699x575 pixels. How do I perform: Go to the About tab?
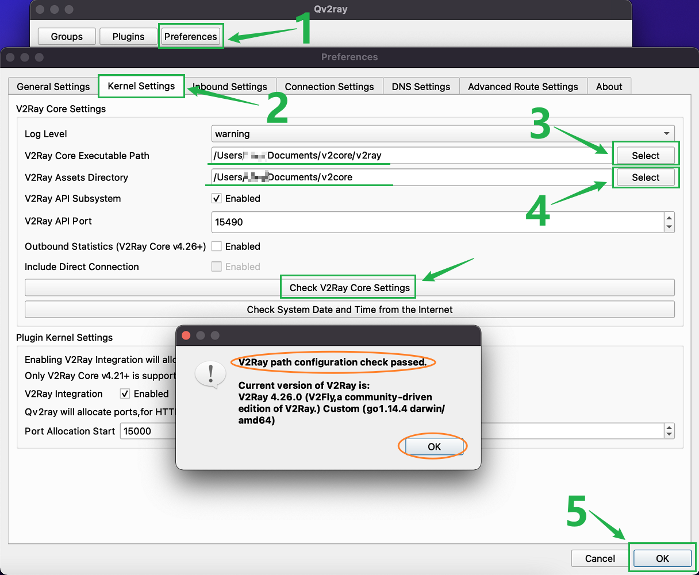[609, 87]
